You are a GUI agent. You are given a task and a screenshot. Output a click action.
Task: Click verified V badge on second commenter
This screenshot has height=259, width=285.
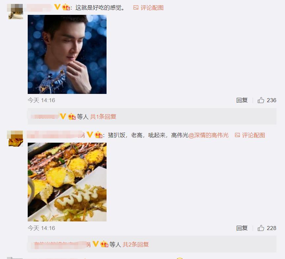click(90, 134)
